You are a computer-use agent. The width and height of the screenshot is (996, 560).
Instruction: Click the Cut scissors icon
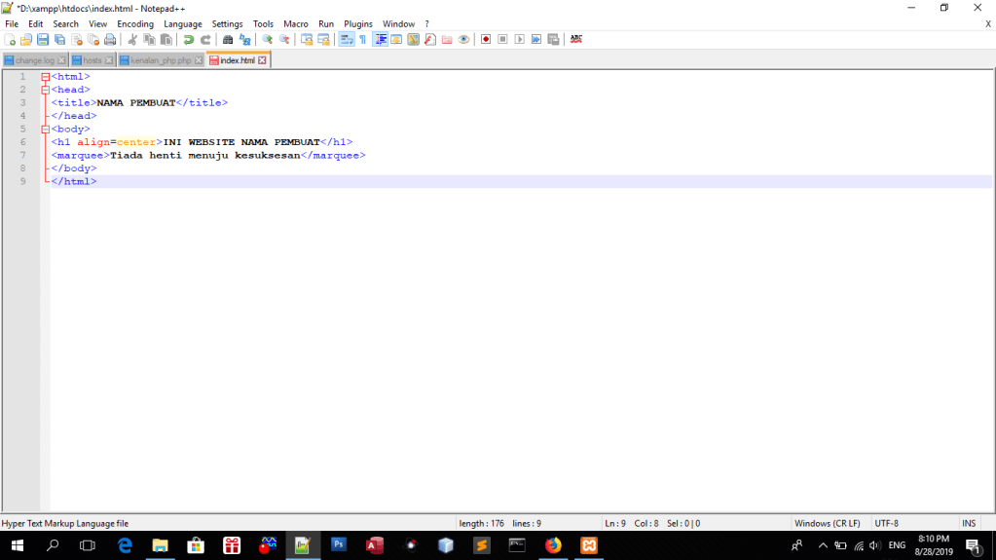[x=132, y=40]
